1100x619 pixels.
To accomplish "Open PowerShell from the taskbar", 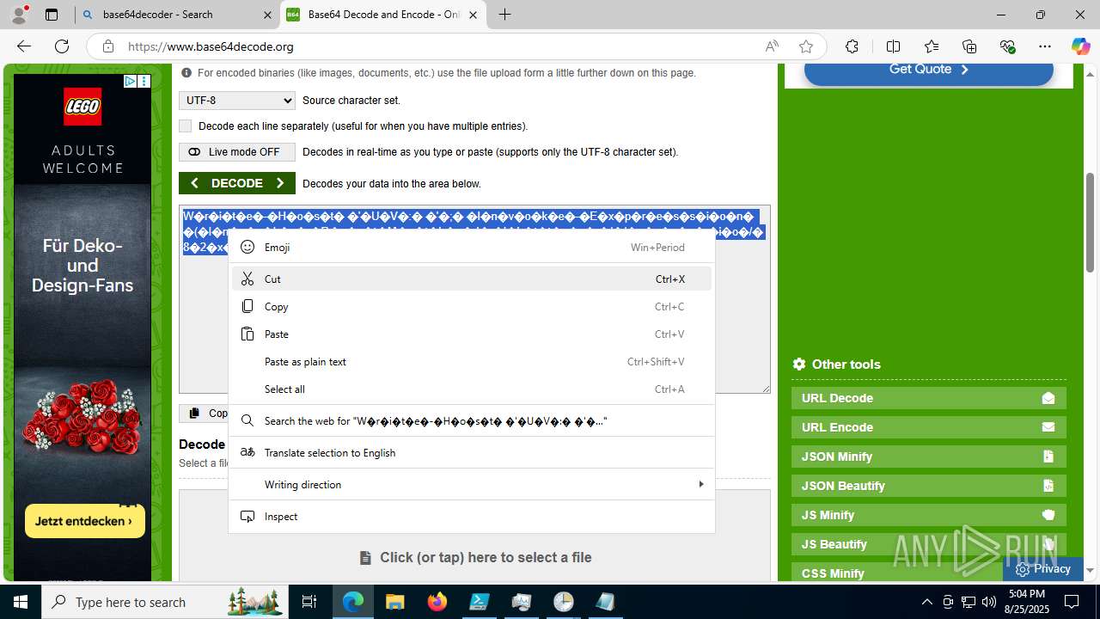I will (480, 602).
